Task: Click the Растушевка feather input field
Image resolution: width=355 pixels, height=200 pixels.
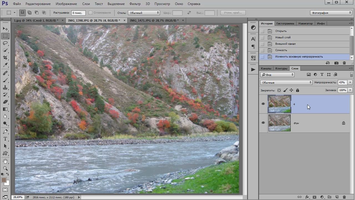Action: [x=78, y=13]
